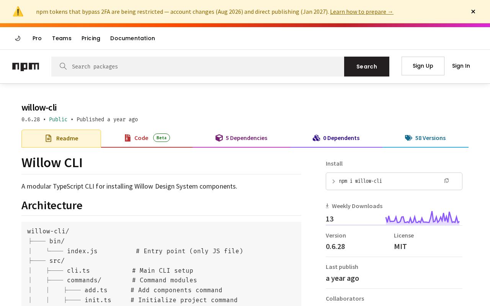The height and width of the screenshot is (306, 490).
Task: Click the Versions tags icon
Action: tap(408, 138)
